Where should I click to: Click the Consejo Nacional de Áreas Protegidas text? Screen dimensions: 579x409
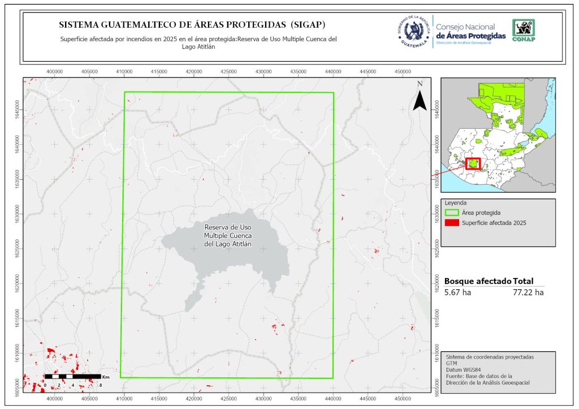[x=470, y=32]
